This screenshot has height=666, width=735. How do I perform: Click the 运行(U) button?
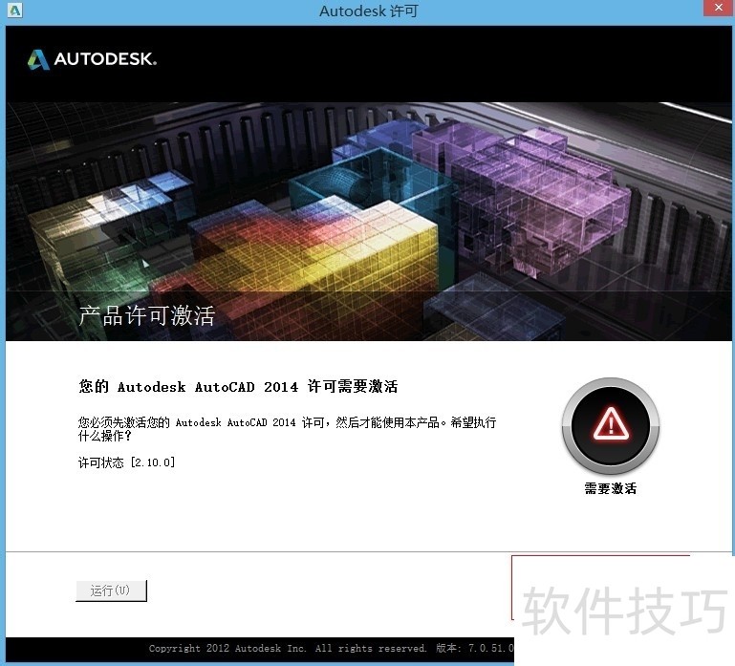point(111,591)
